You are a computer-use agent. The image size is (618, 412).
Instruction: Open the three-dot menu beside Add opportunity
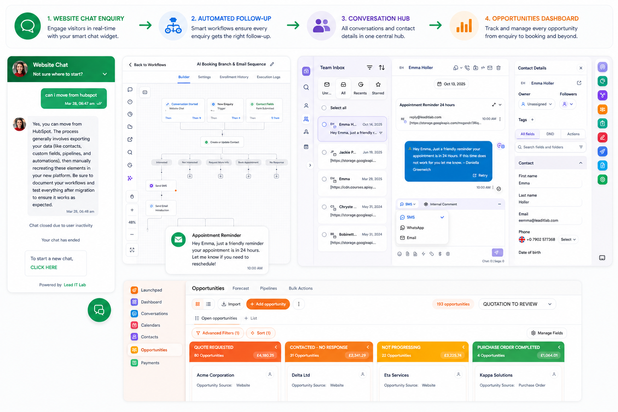coord(299,304)
